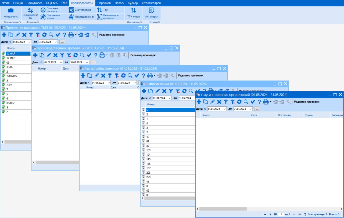Switch to the Персонал tab
344x218 pixels.
(x=104, y=3)
